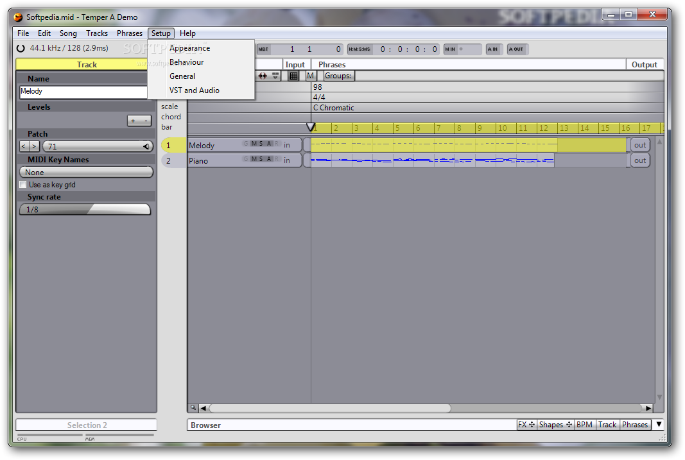The image size is (685, 460).
Task: Open input selector 'in' for Piano track
Action: pyautogui.click(x=287, y=160)
